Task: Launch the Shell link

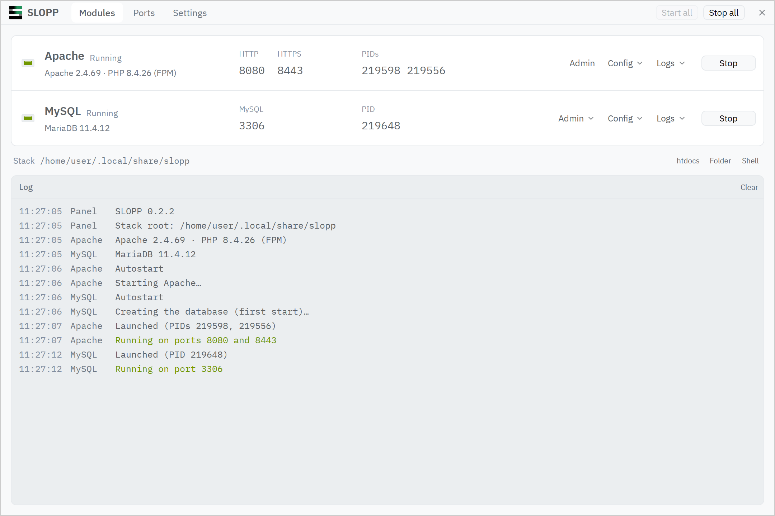Action: click(x=750, y=161)
